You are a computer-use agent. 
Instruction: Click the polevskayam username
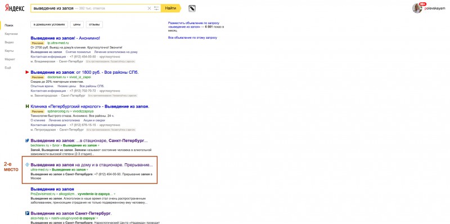point(435,8)
